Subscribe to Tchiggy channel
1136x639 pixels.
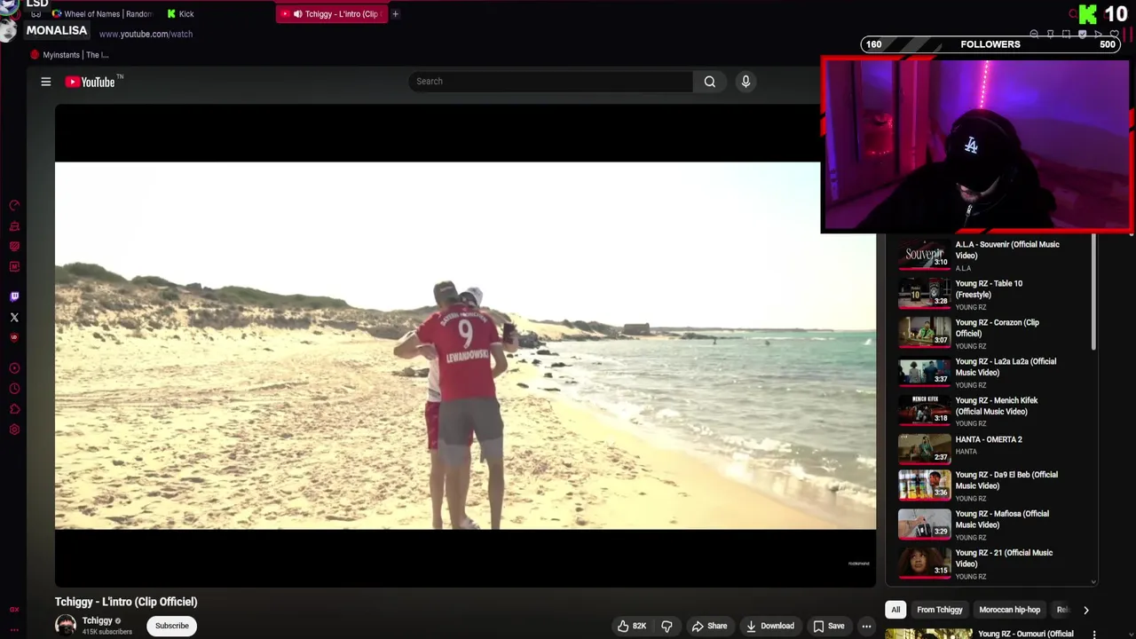pos(172,626)
